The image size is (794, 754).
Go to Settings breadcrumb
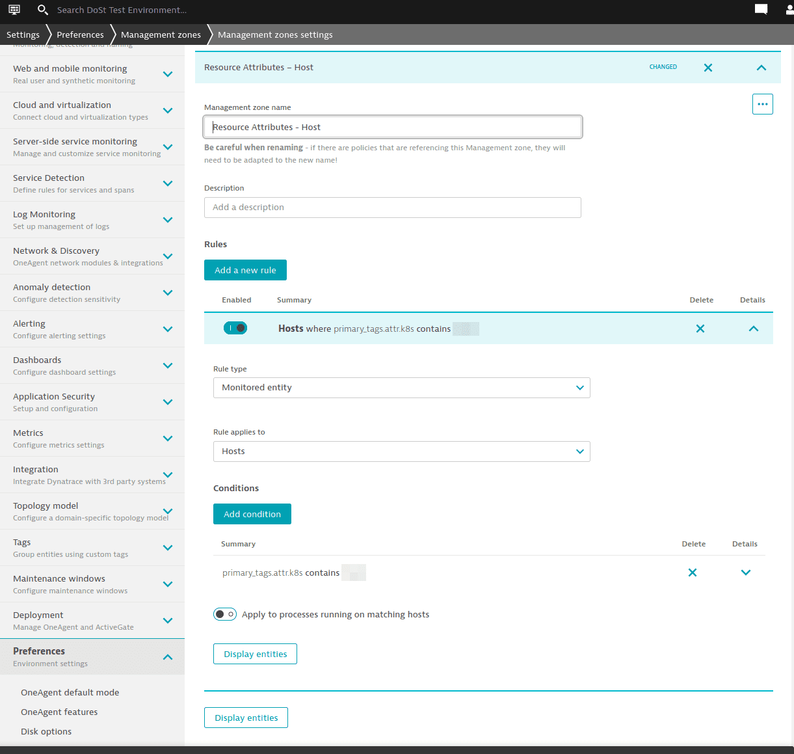tap(23, 34)
